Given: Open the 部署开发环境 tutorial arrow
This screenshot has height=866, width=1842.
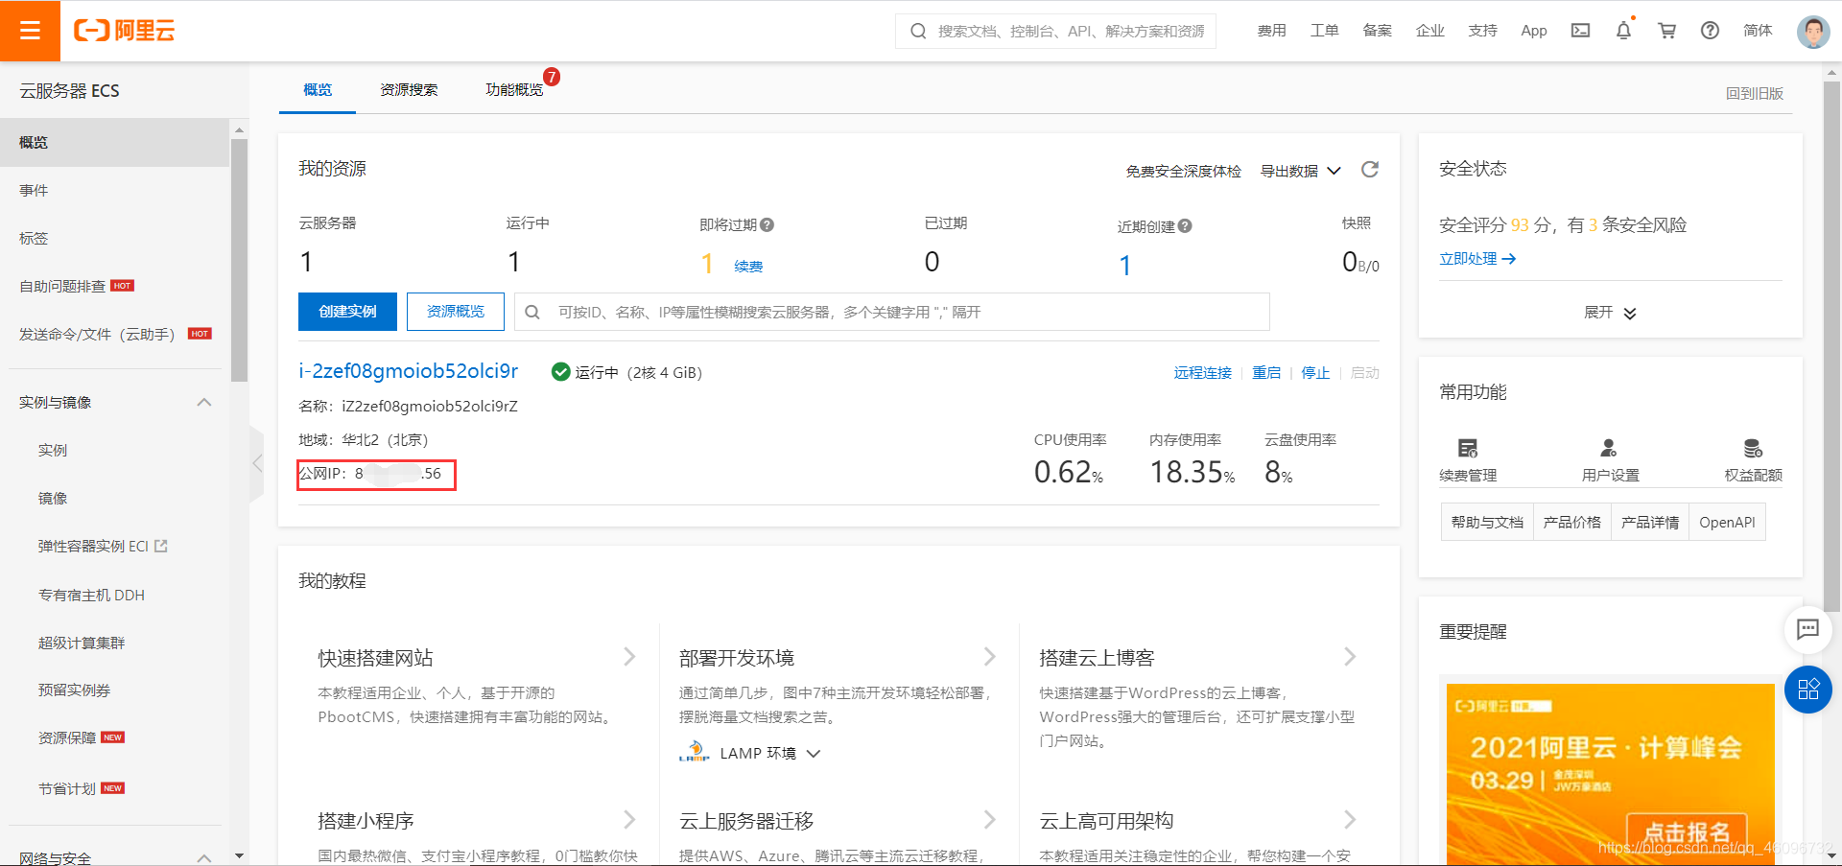Looking at the screenshot, I should 989,657.
